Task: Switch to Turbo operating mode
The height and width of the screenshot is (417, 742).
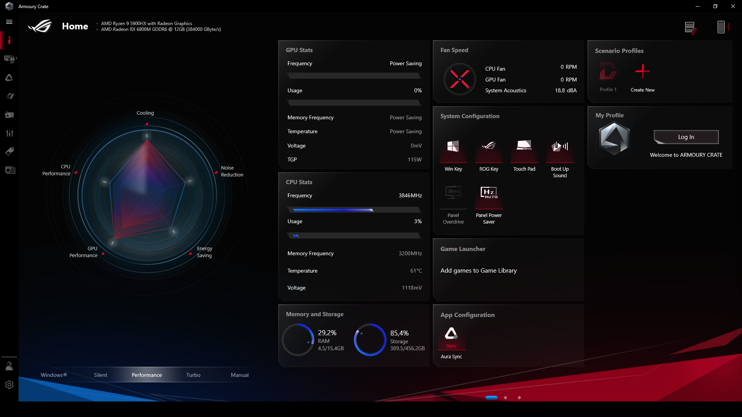Action: [193, 375]
